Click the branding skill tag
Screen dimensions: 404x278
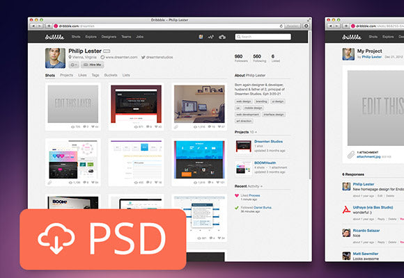click(261, 101)
